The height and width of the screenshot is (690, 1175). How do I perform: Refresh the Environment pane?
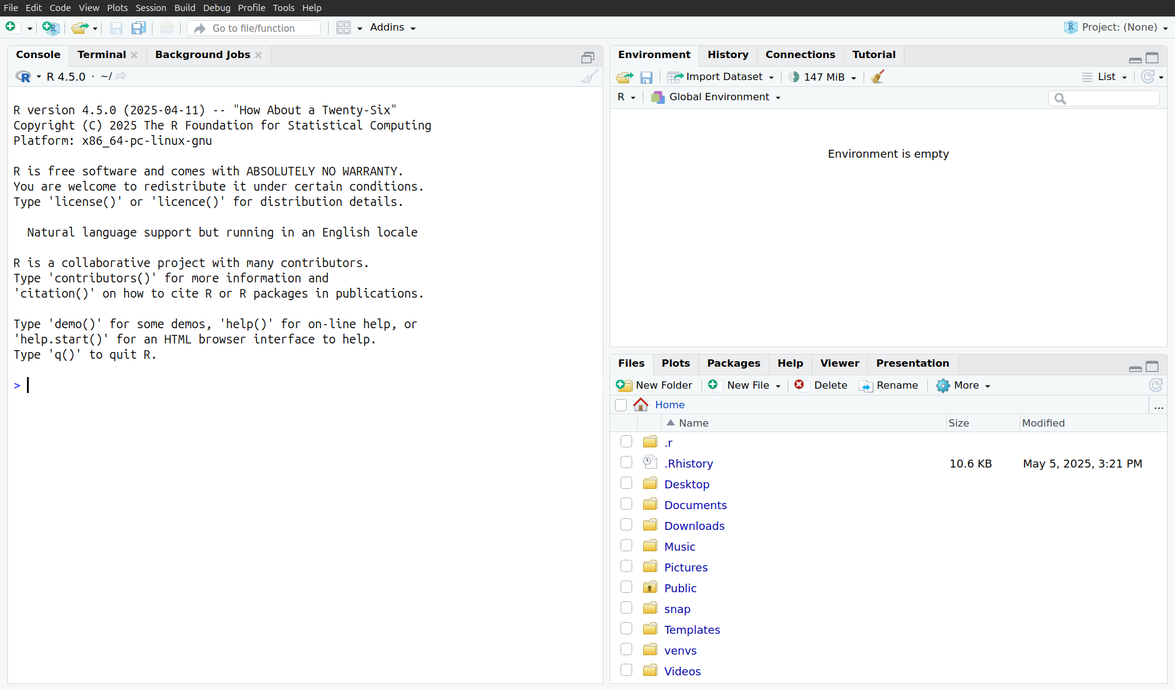(x=1148, y=76)
